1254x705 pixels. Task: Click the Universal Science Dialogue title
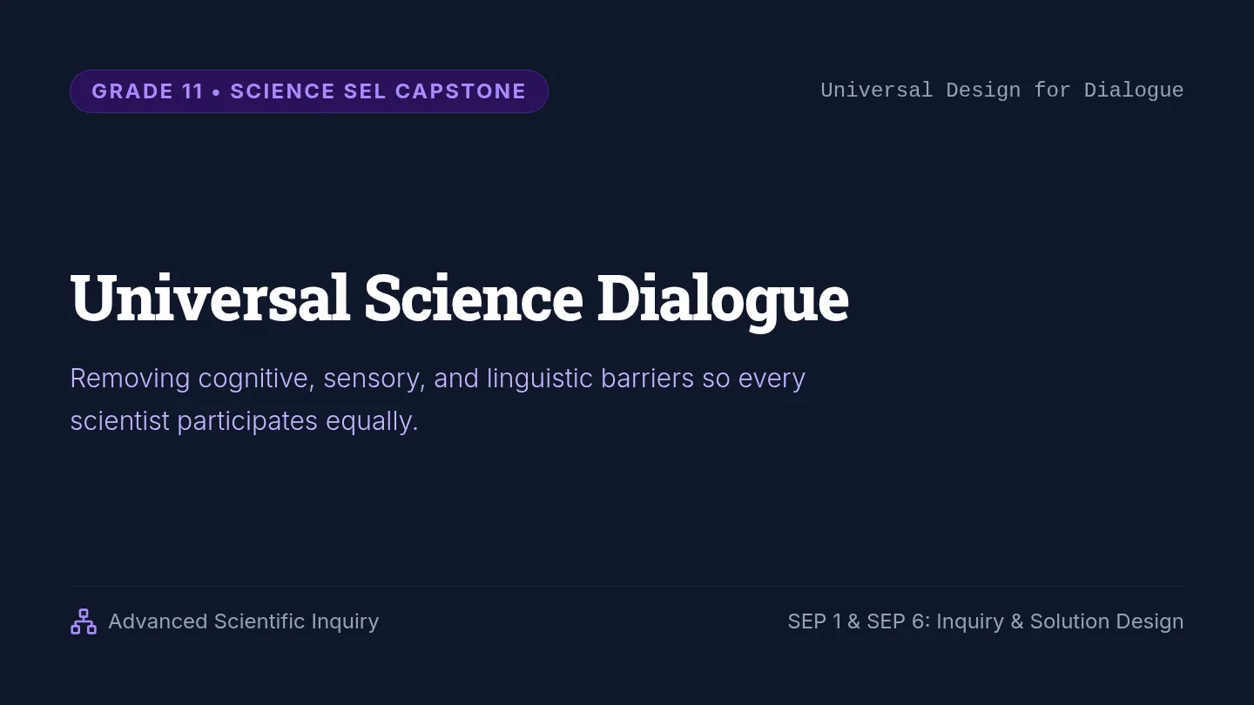(459, 298)
